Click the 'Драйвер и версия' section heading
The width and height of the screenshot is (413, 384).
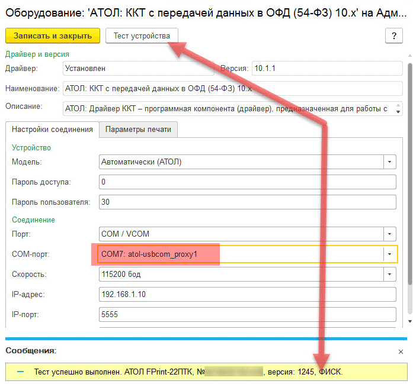pos(37,54)
